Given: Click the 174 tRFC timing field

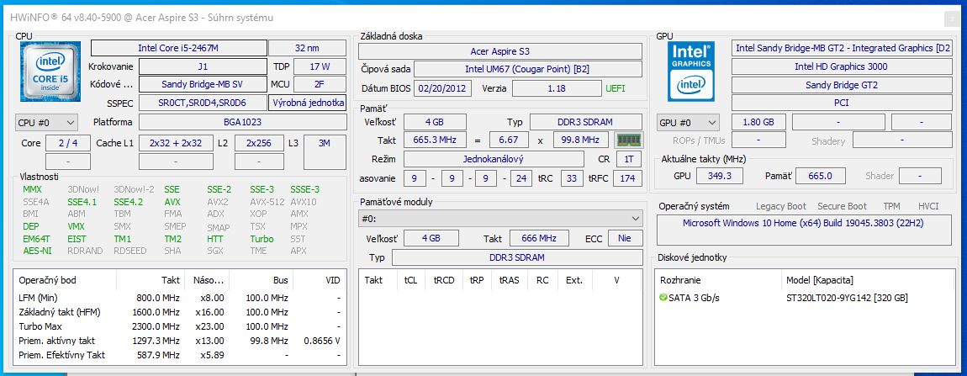Looking at the screenshot, I should [630, 178].
